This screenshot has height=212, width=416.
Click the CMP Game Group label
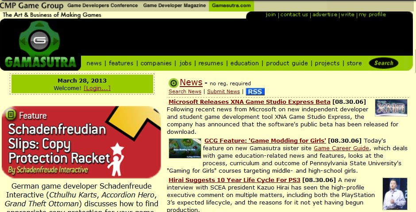coord(32,6)
